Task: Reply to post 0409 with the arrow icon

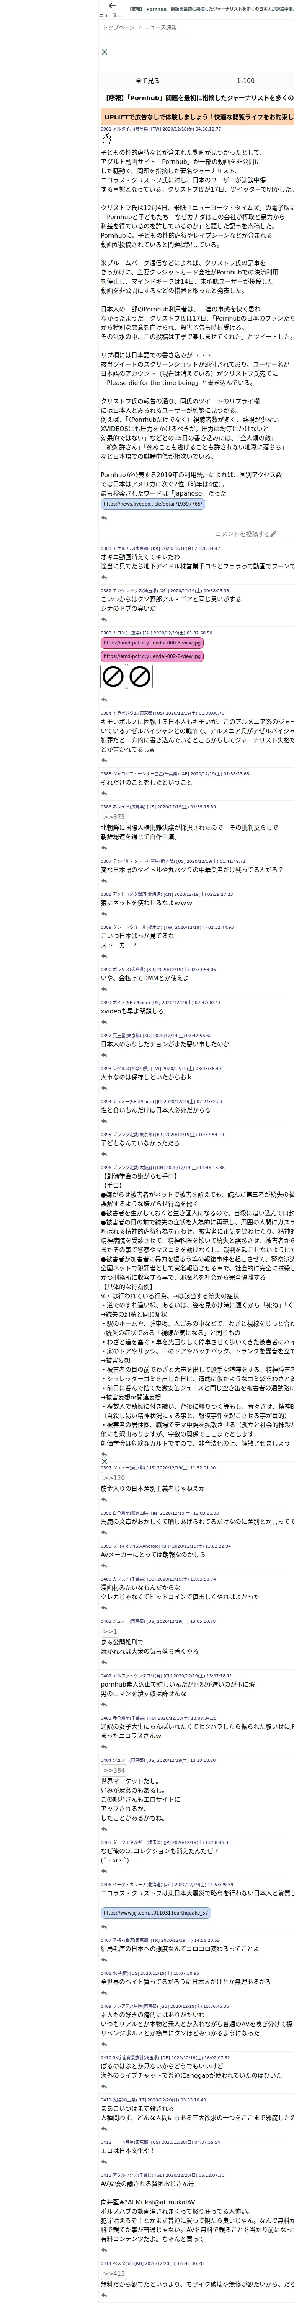Action: pos(104,2045)
